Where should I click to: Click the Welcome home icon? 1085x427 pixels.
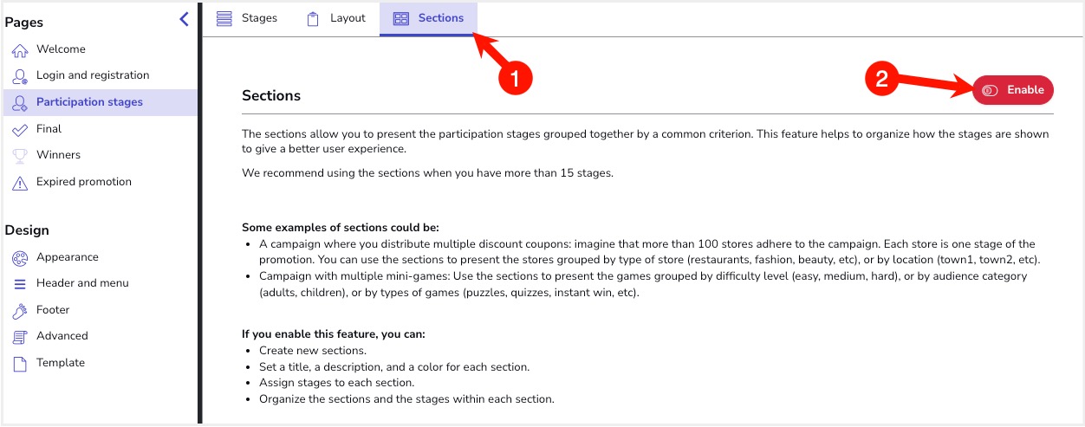pos(20,50)
